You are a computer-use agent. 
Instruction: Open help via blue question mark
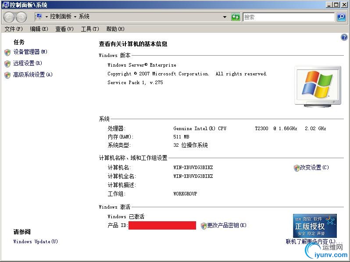click(x=344, y=37)
